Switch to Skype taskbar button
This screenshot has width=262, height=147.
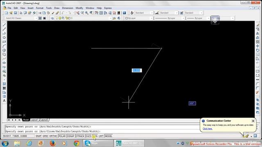tap(98, 143)
